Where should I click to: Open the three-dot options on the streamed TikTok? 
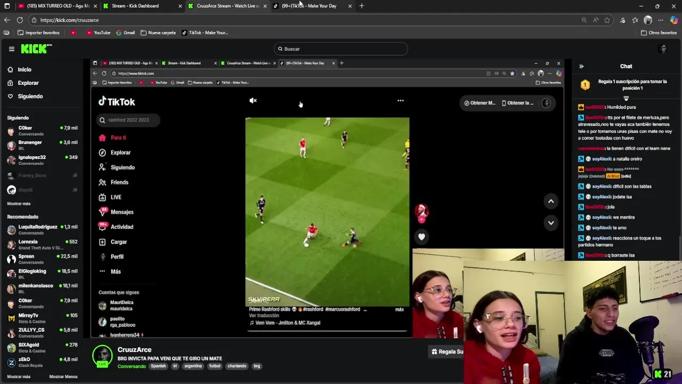click(401, 100)
